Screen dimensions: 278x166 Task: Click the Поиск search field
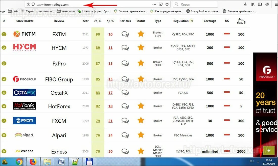[195, 5]
